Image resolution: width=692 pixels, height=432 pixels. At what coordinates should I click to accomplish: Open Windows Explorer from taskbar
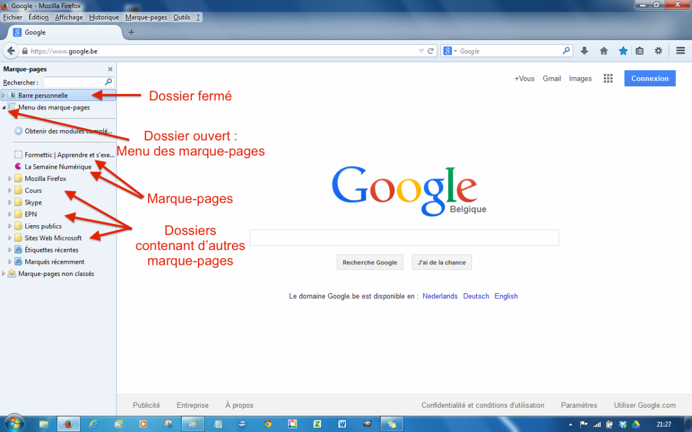pos(43,424)
